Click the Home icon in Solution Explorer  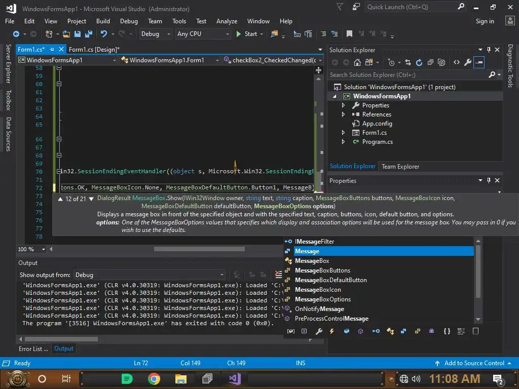pyautogui.click(x=357, y=62)
